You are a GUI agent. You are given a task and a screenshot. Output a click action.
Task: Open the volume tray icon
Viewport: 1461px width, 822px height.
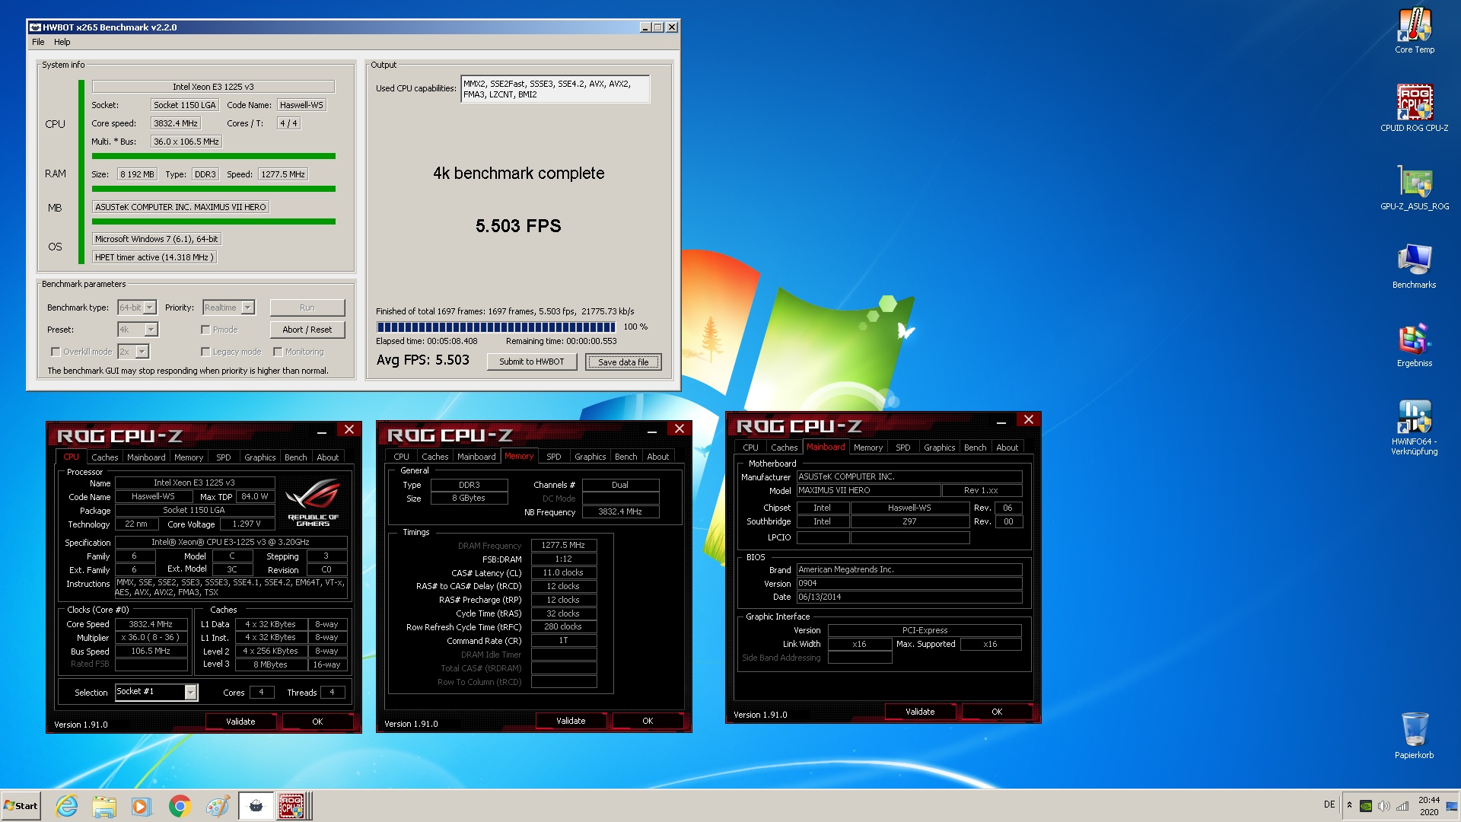[1384, 806]
